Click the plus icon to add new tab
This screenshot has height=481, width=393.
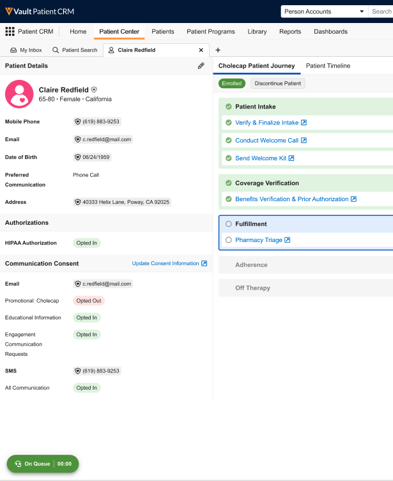coord(218,50)
